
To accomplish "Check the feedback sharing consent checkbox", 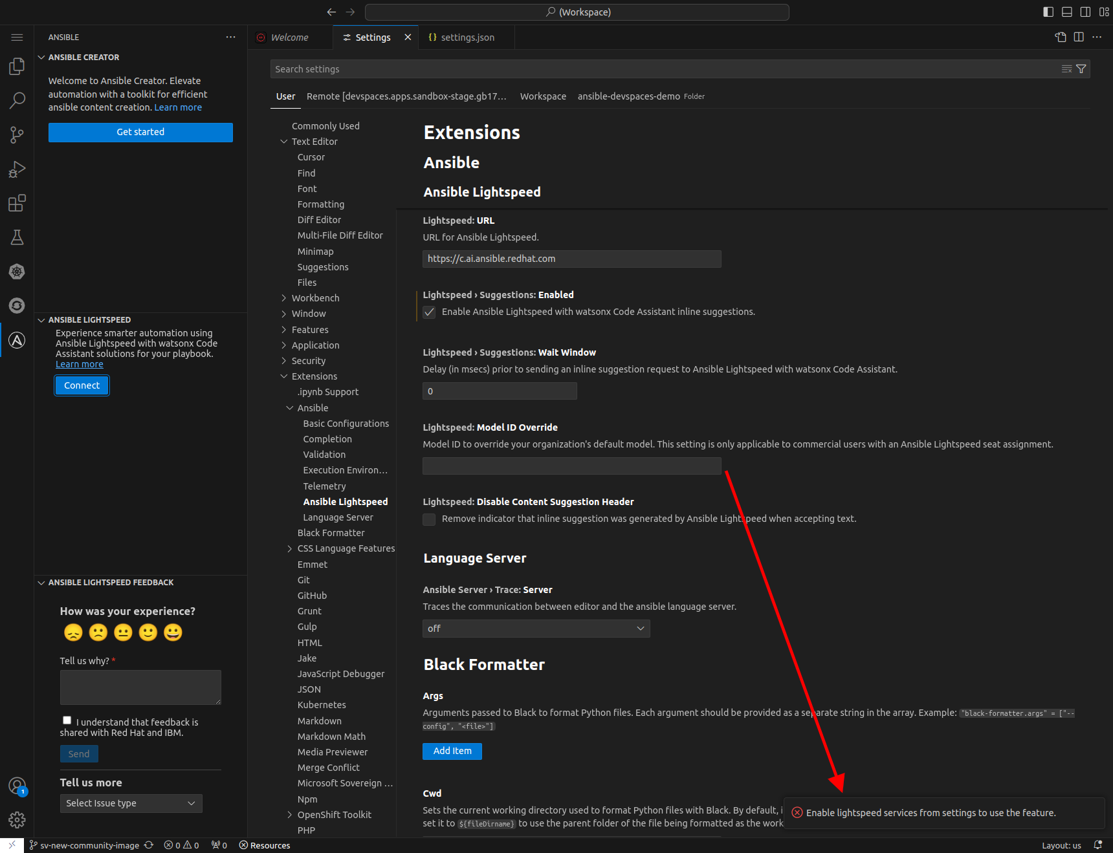I will tap(67, 720).
